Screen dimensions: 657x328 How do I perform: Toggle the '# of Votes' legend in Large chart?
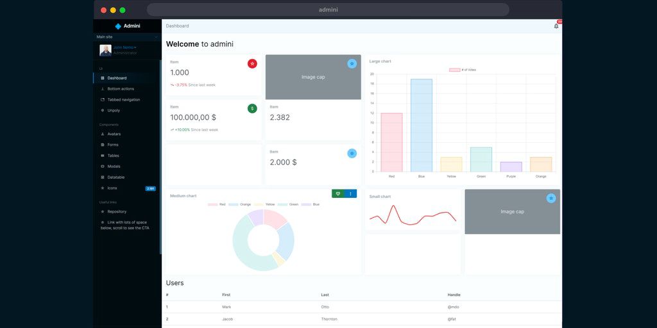[x=462, y=70]
